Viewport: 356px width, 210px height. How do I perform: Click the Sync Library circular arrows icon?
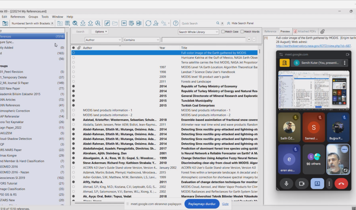click(x=148, y=23)
